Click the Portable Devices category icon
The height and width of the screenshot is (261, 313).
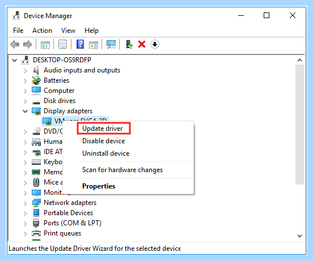tap(36, 213)
